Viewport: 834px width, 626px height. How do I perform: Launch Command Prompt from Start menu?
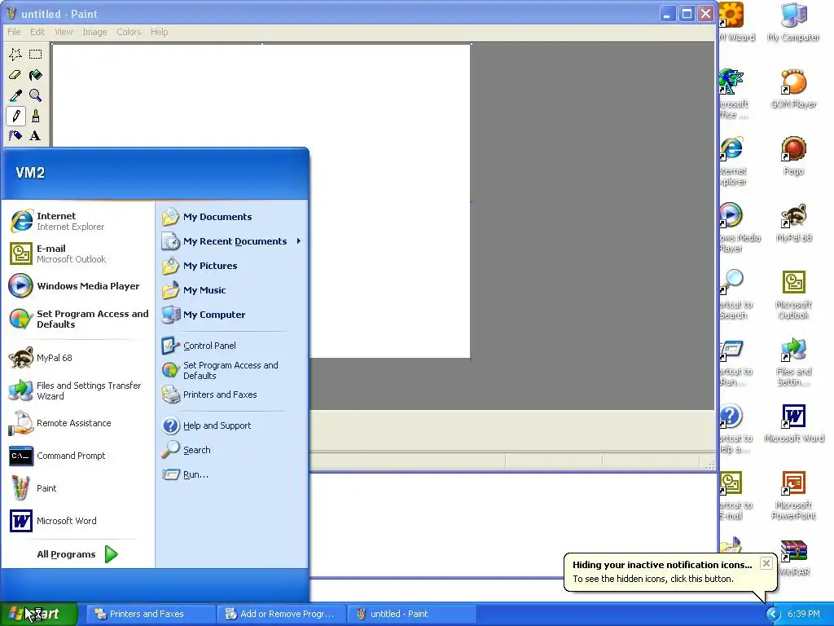[x=78, y=456]
